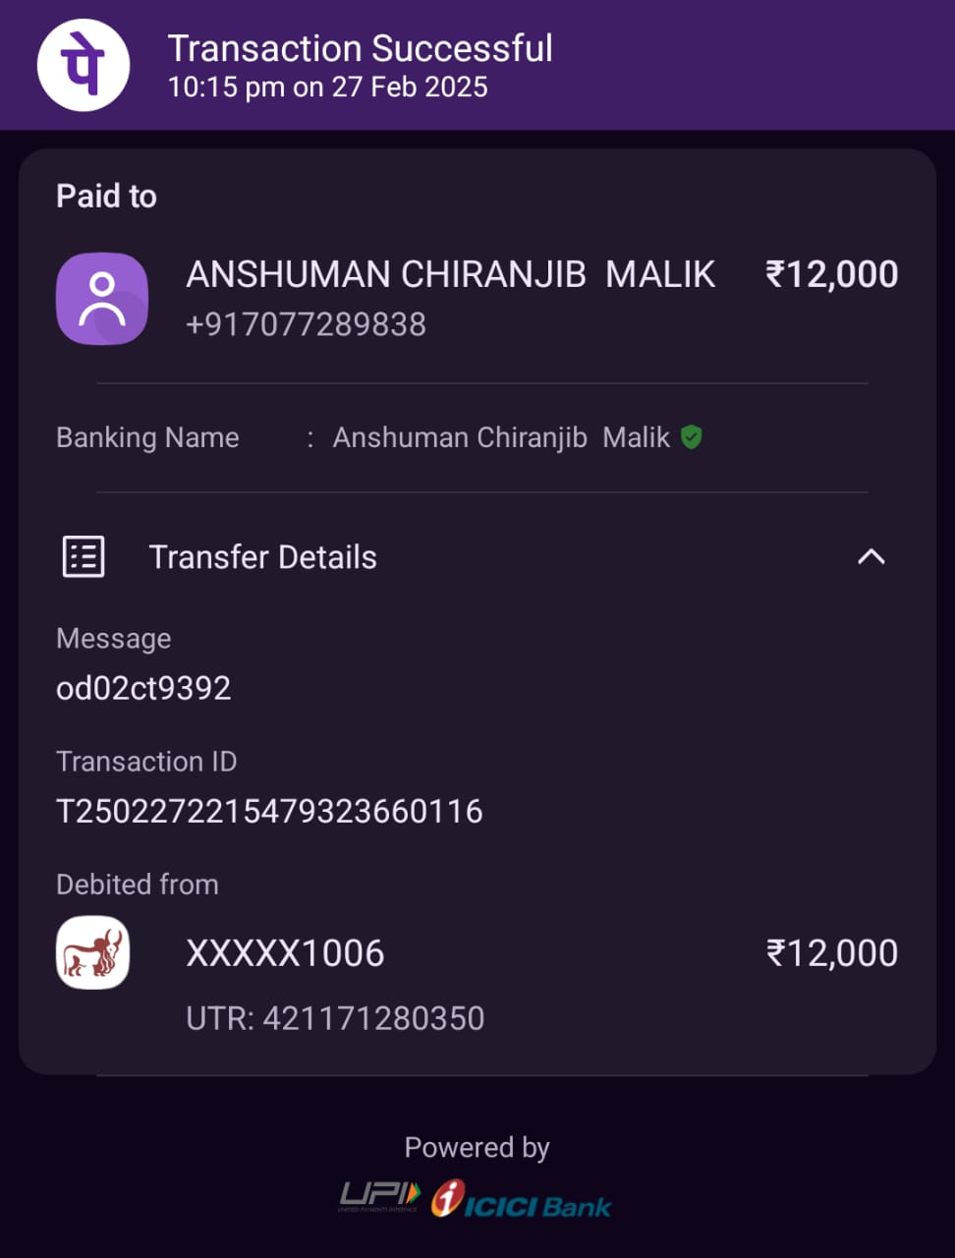Tap the debited account XXXXX1006

(285, 953)
